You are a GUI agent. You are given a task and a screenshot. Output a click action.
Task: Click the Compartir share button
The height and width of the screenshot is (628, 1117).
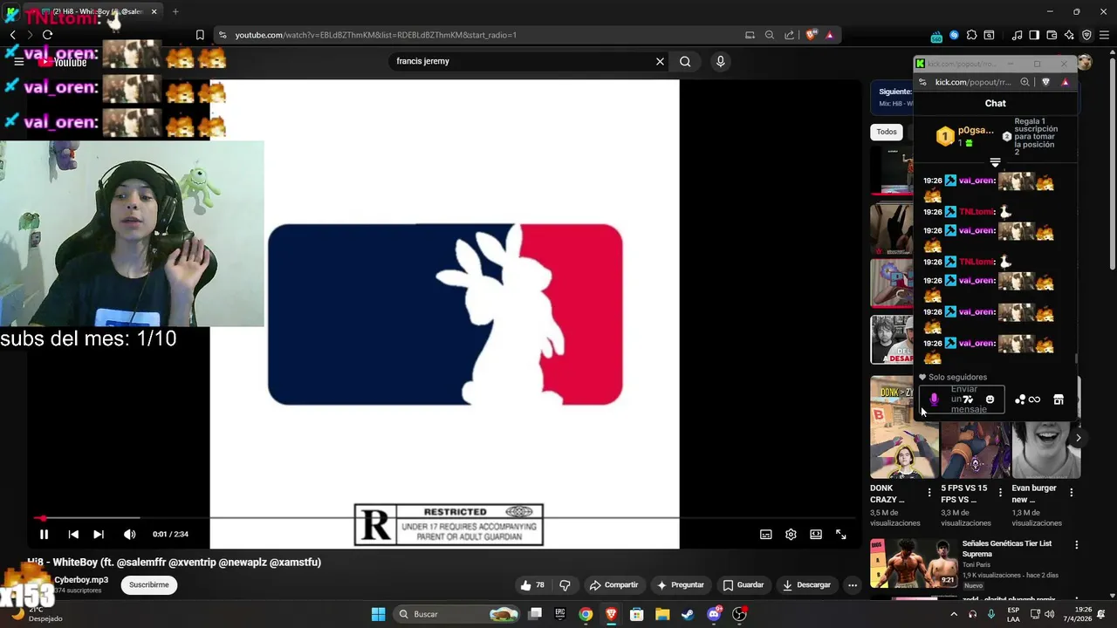tap(613, 585)
